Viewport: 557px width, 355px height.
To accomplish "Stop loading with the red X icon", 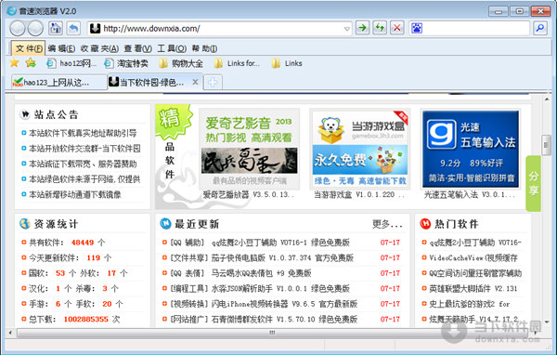I will click(397, 28).
